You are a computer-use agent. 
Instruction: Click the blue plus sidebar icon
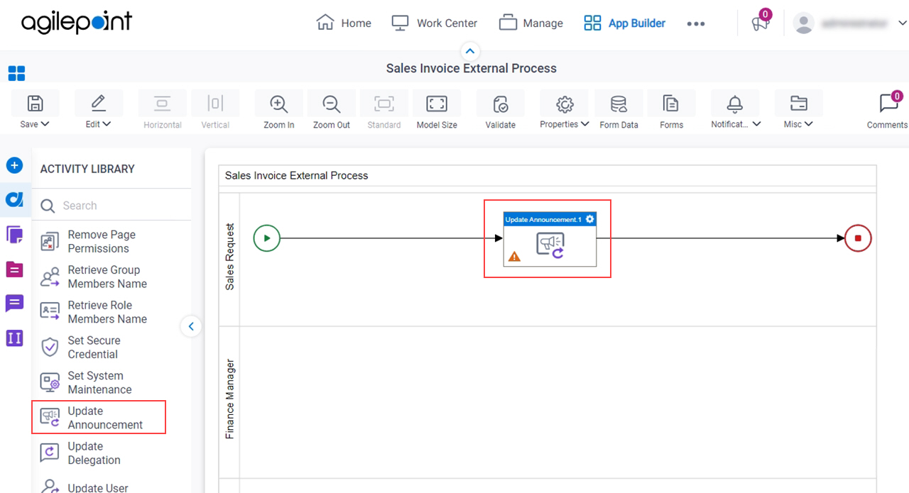(x=14, y=165)
